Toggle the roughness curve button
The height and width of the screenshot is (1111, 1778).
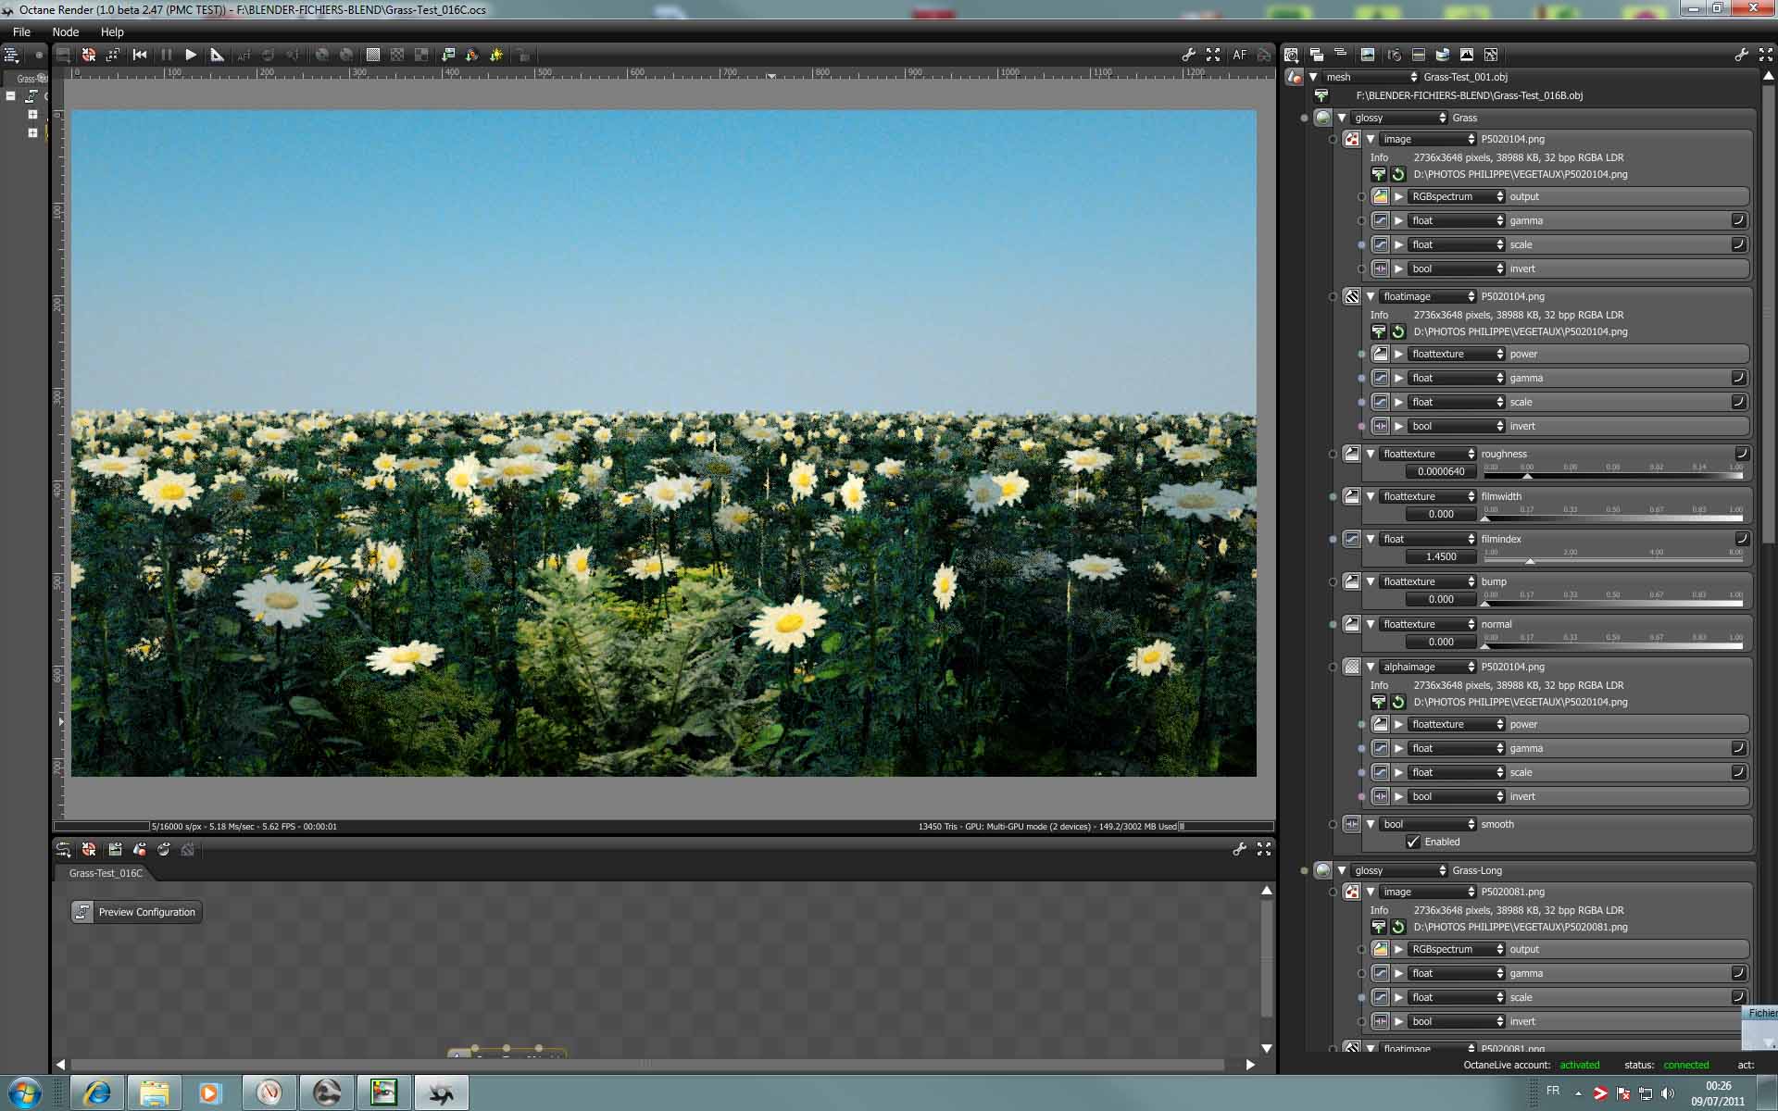tap(1741, 454)
